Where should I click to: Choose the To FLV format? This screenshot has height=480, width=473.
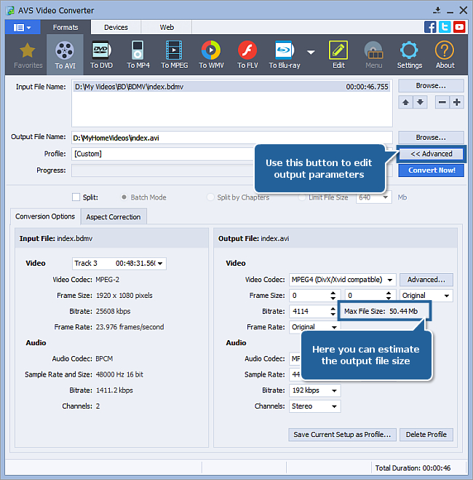[247, 55]
